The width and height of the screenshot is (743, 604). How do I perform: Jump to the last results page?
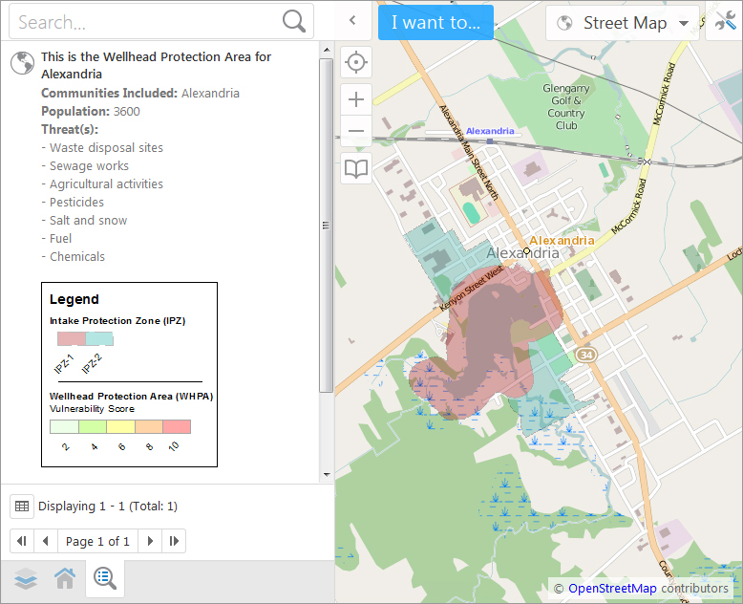pos(174,541)
